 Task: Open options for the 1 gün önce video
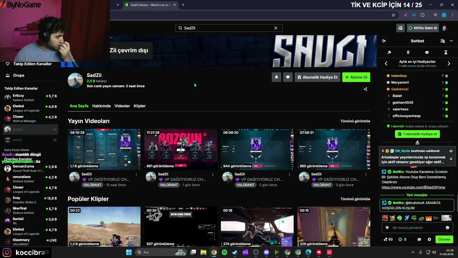(x=213, y=175)
